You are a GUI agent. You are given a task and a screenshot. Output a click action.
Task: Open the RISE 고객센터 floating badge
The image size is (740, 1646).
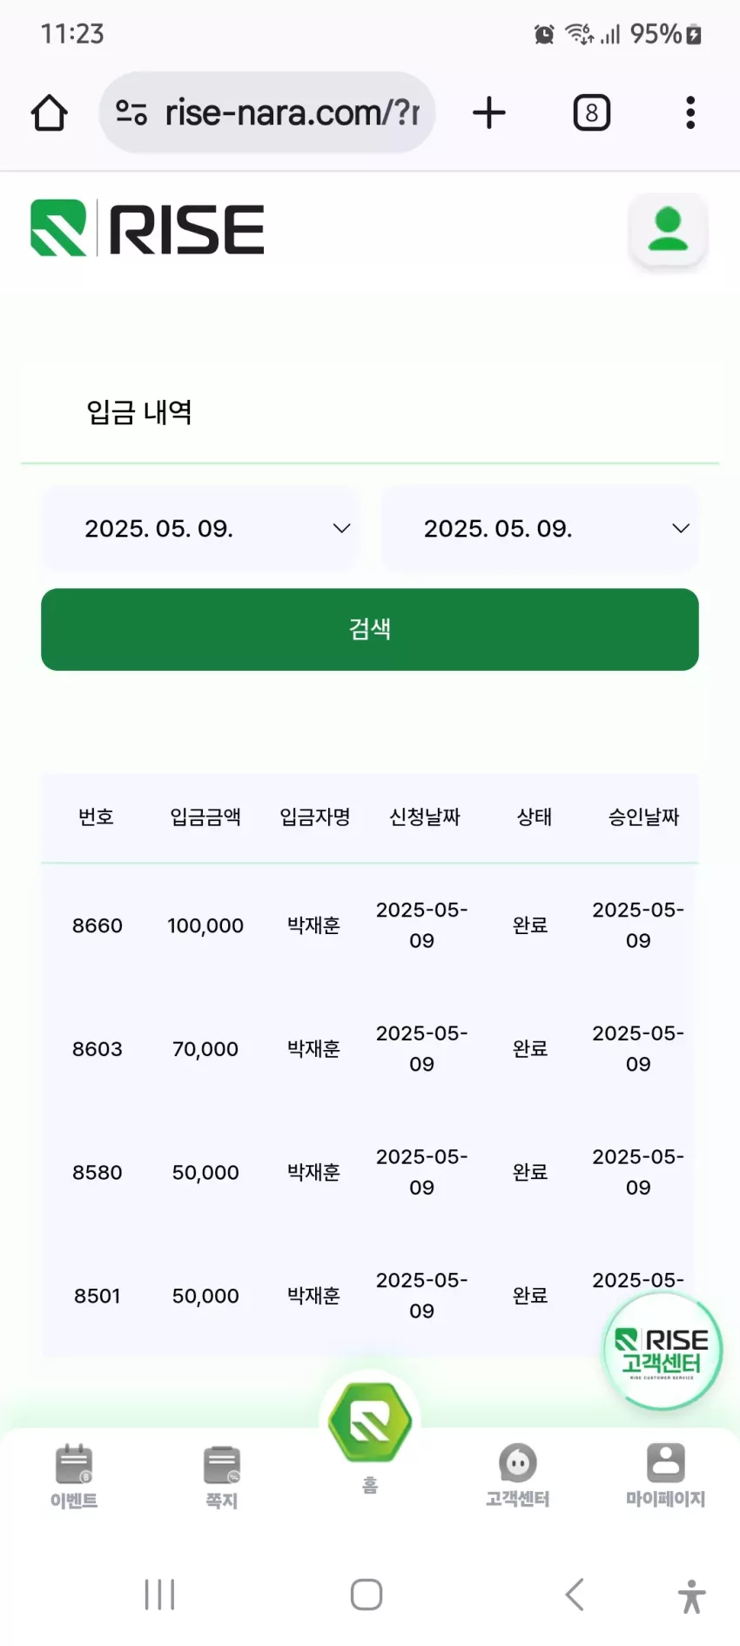[x=663, y=1351]
